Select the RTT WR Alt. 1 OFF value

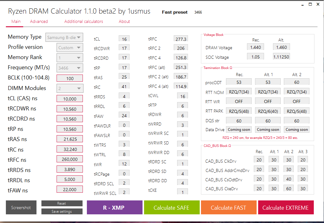click(268, 101)
